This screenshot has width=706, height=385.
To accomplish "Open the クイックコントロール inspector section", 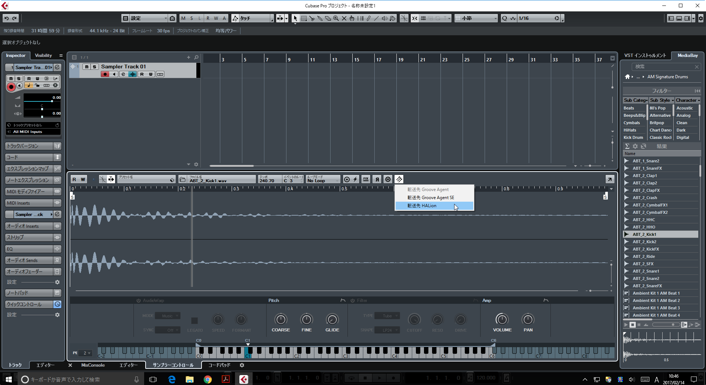I will click(29, 304).
